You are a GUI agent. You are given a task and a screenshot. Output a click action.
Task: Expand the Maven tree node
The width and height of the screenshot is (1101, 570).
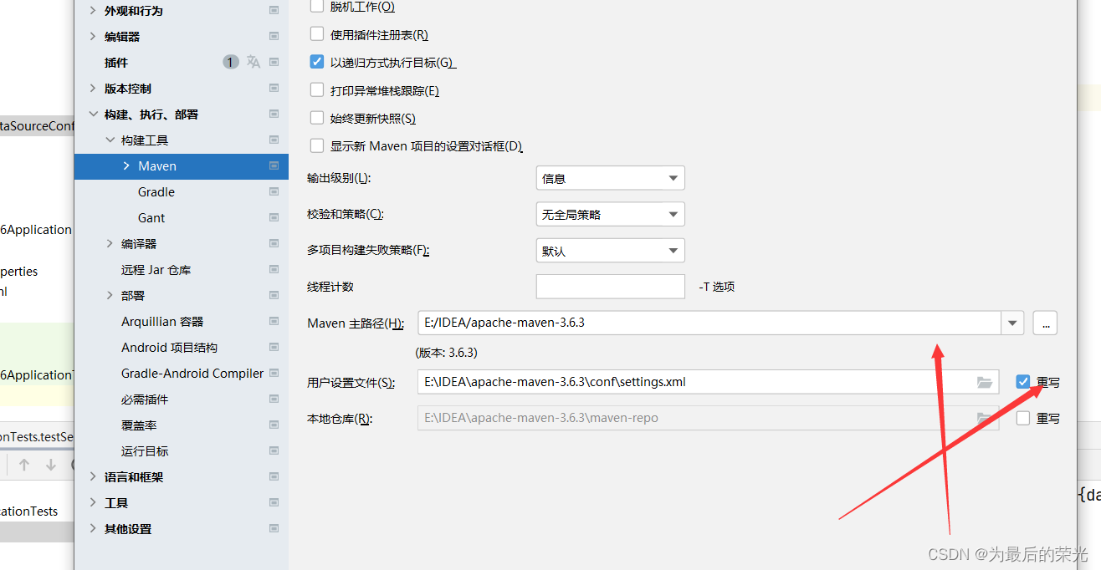[126, 166]
